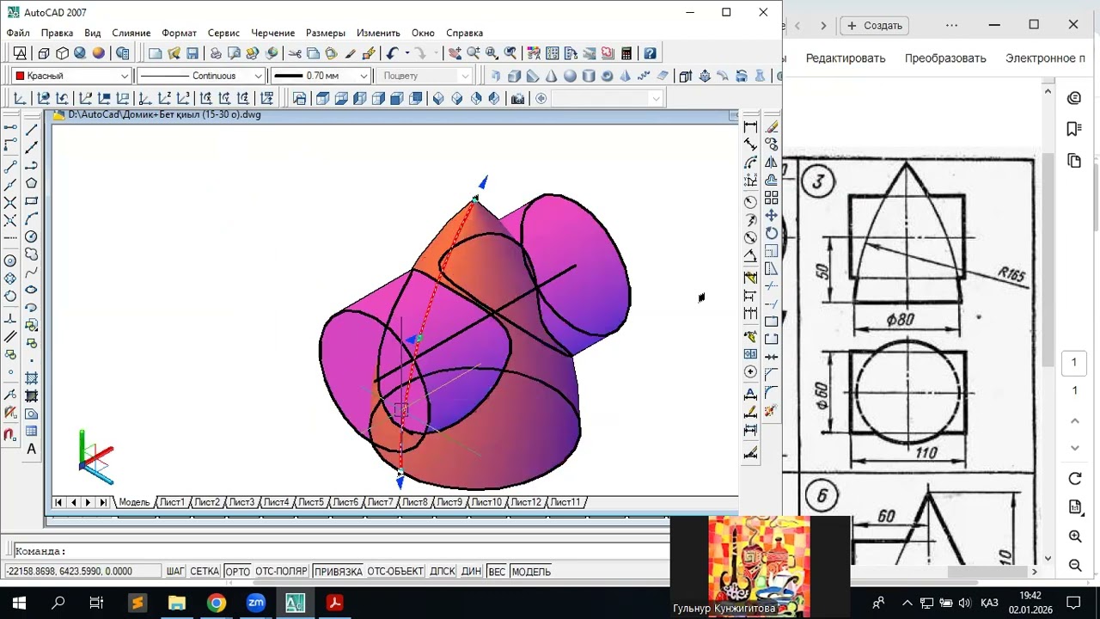Toggle ШАГ snap mode in the status bar

pos(175,572)
